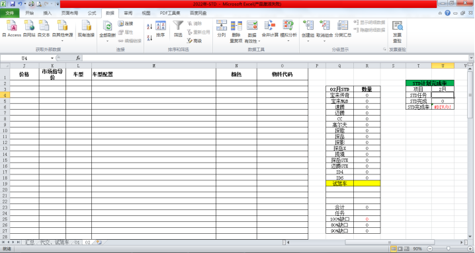Click Subtotal (分类汇总)
Image resolution: width=475 pixels, height=253 pixels.
(343, 29)
